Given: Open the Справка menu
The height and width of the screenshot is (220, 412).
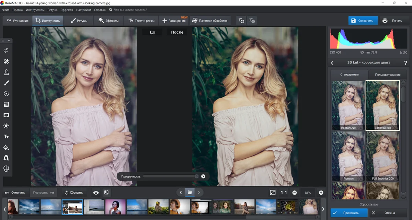Looking at the screenshot, I should coord(100,10).
